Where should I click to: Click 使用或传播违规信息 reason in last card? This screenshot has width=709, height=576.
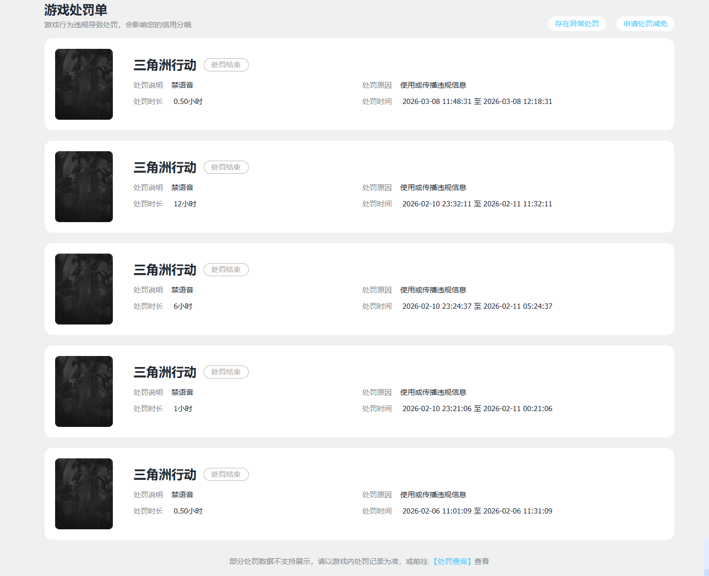(433, 495)
